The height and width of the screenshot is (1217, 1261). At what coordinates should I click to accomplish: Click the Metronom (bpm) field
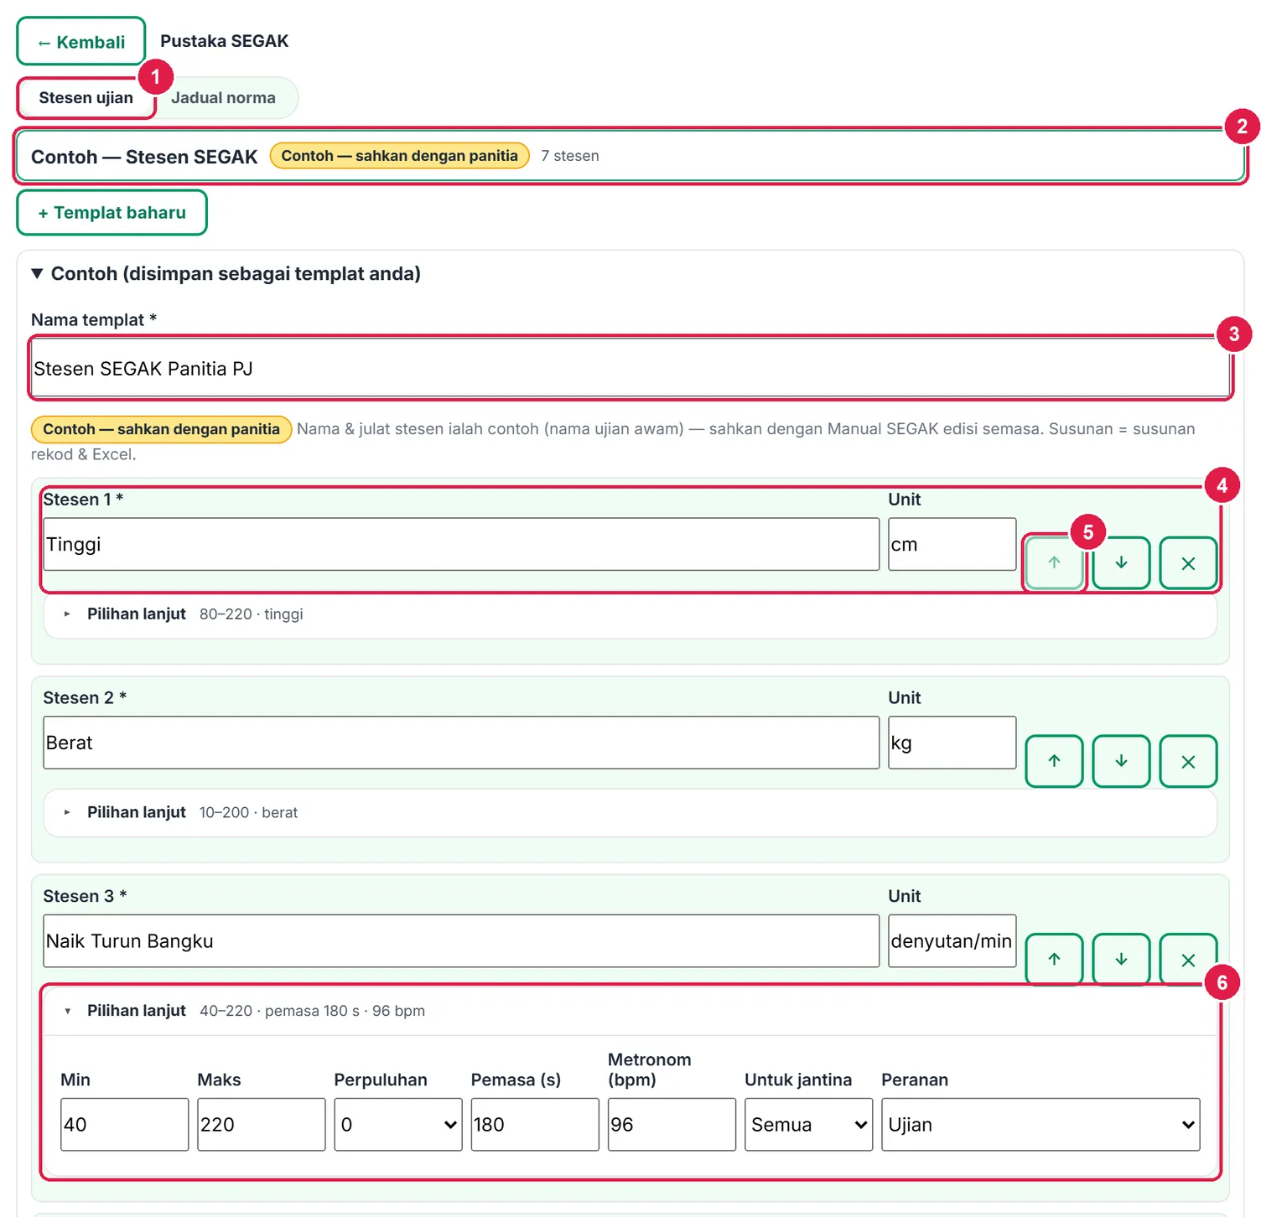click(672, 1125)
